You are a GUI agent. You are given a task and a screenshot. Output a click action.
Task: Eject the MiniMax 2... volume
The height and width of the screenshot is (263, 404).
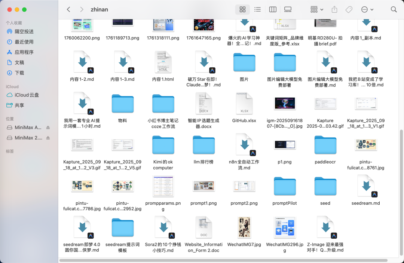point(48,138)
